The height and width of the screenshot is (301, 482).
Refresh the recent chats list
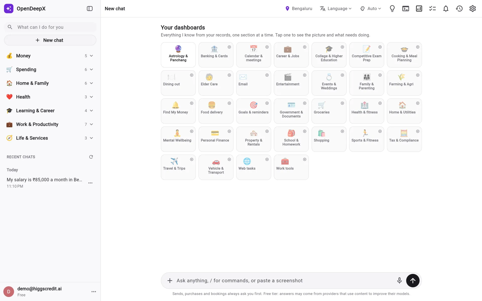tap(91, 157)
